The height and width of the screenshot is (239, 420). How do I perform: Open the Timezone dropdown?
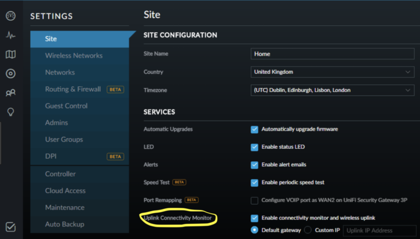(x=332, y=90)
